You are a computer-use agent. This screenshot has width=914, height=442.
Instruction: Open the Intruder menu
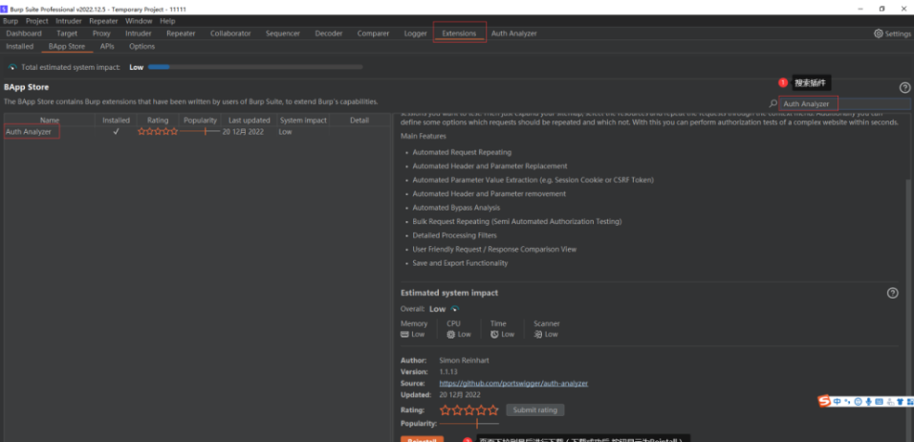tap(69, 21)
